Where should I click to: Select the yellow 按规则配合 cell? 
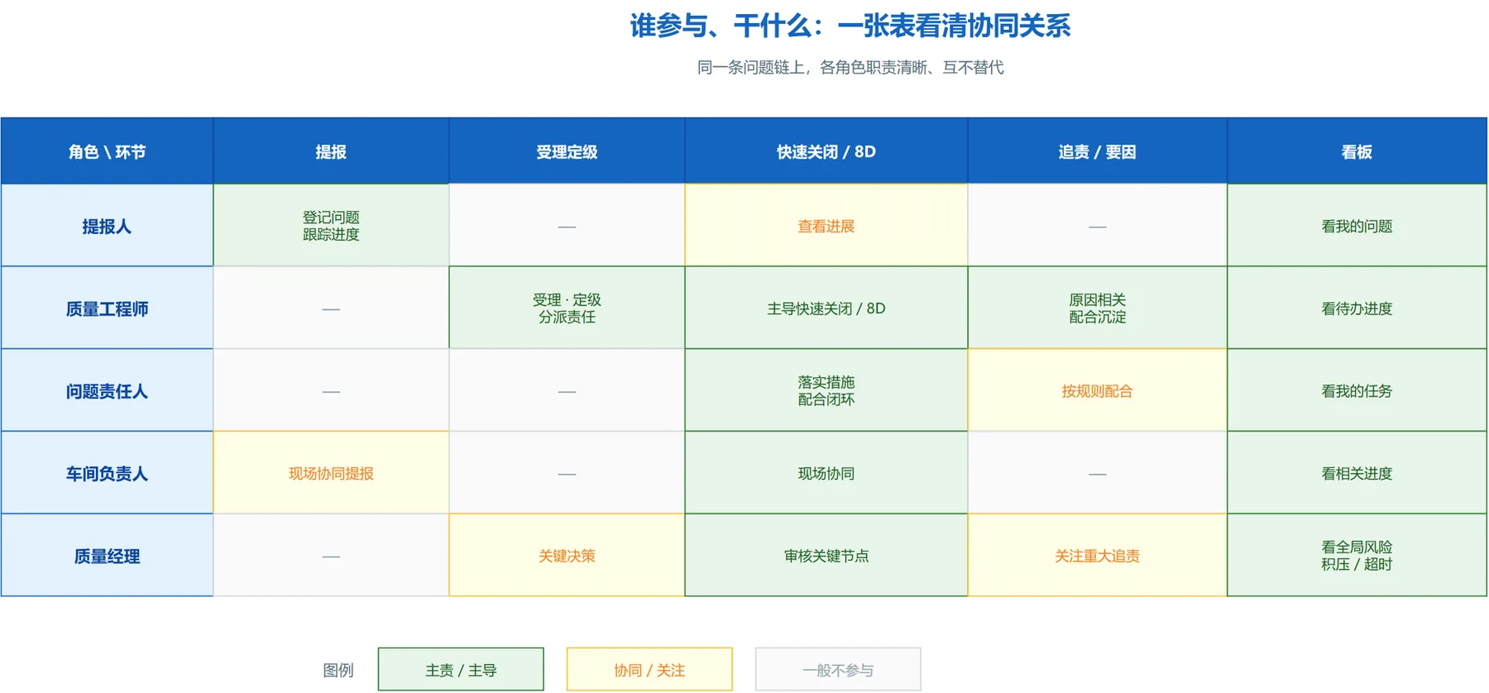(1098, 391)
